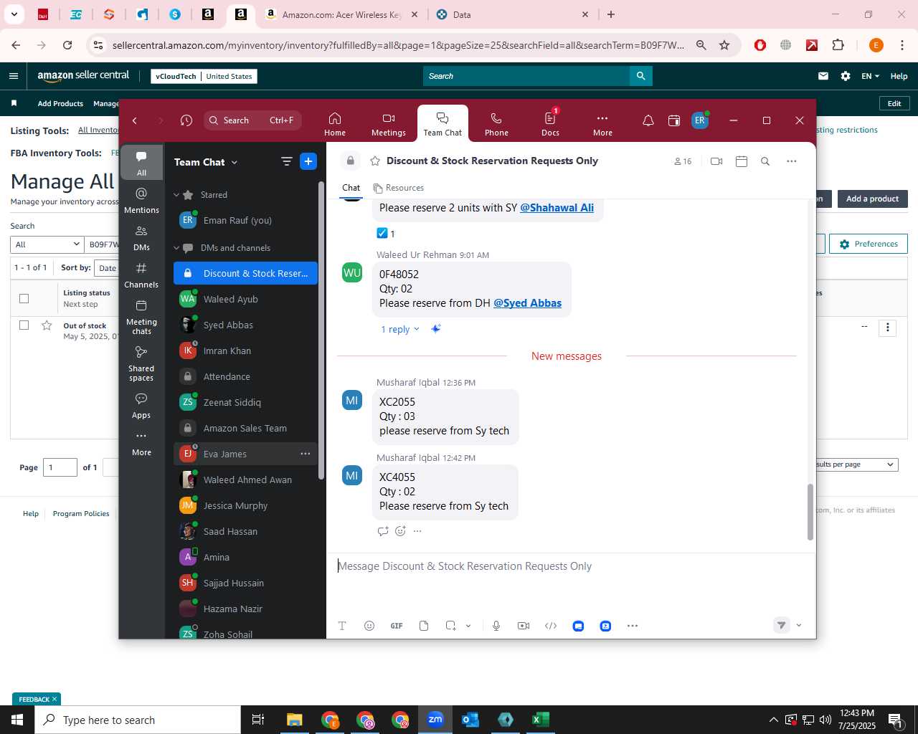Open Preferences in Seller Central

click(x=869, y=244)
